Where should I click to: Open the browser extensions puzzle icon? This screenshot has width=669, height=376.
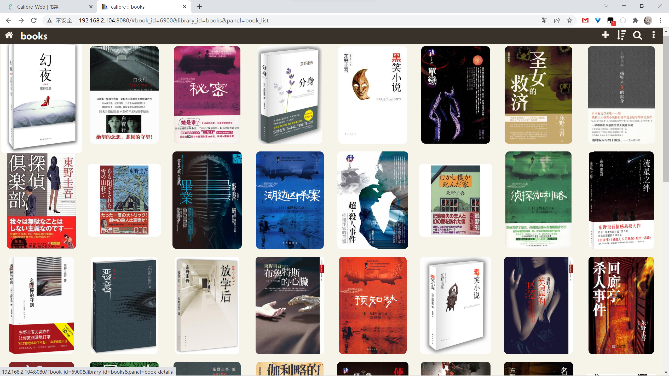pos(635,20)
